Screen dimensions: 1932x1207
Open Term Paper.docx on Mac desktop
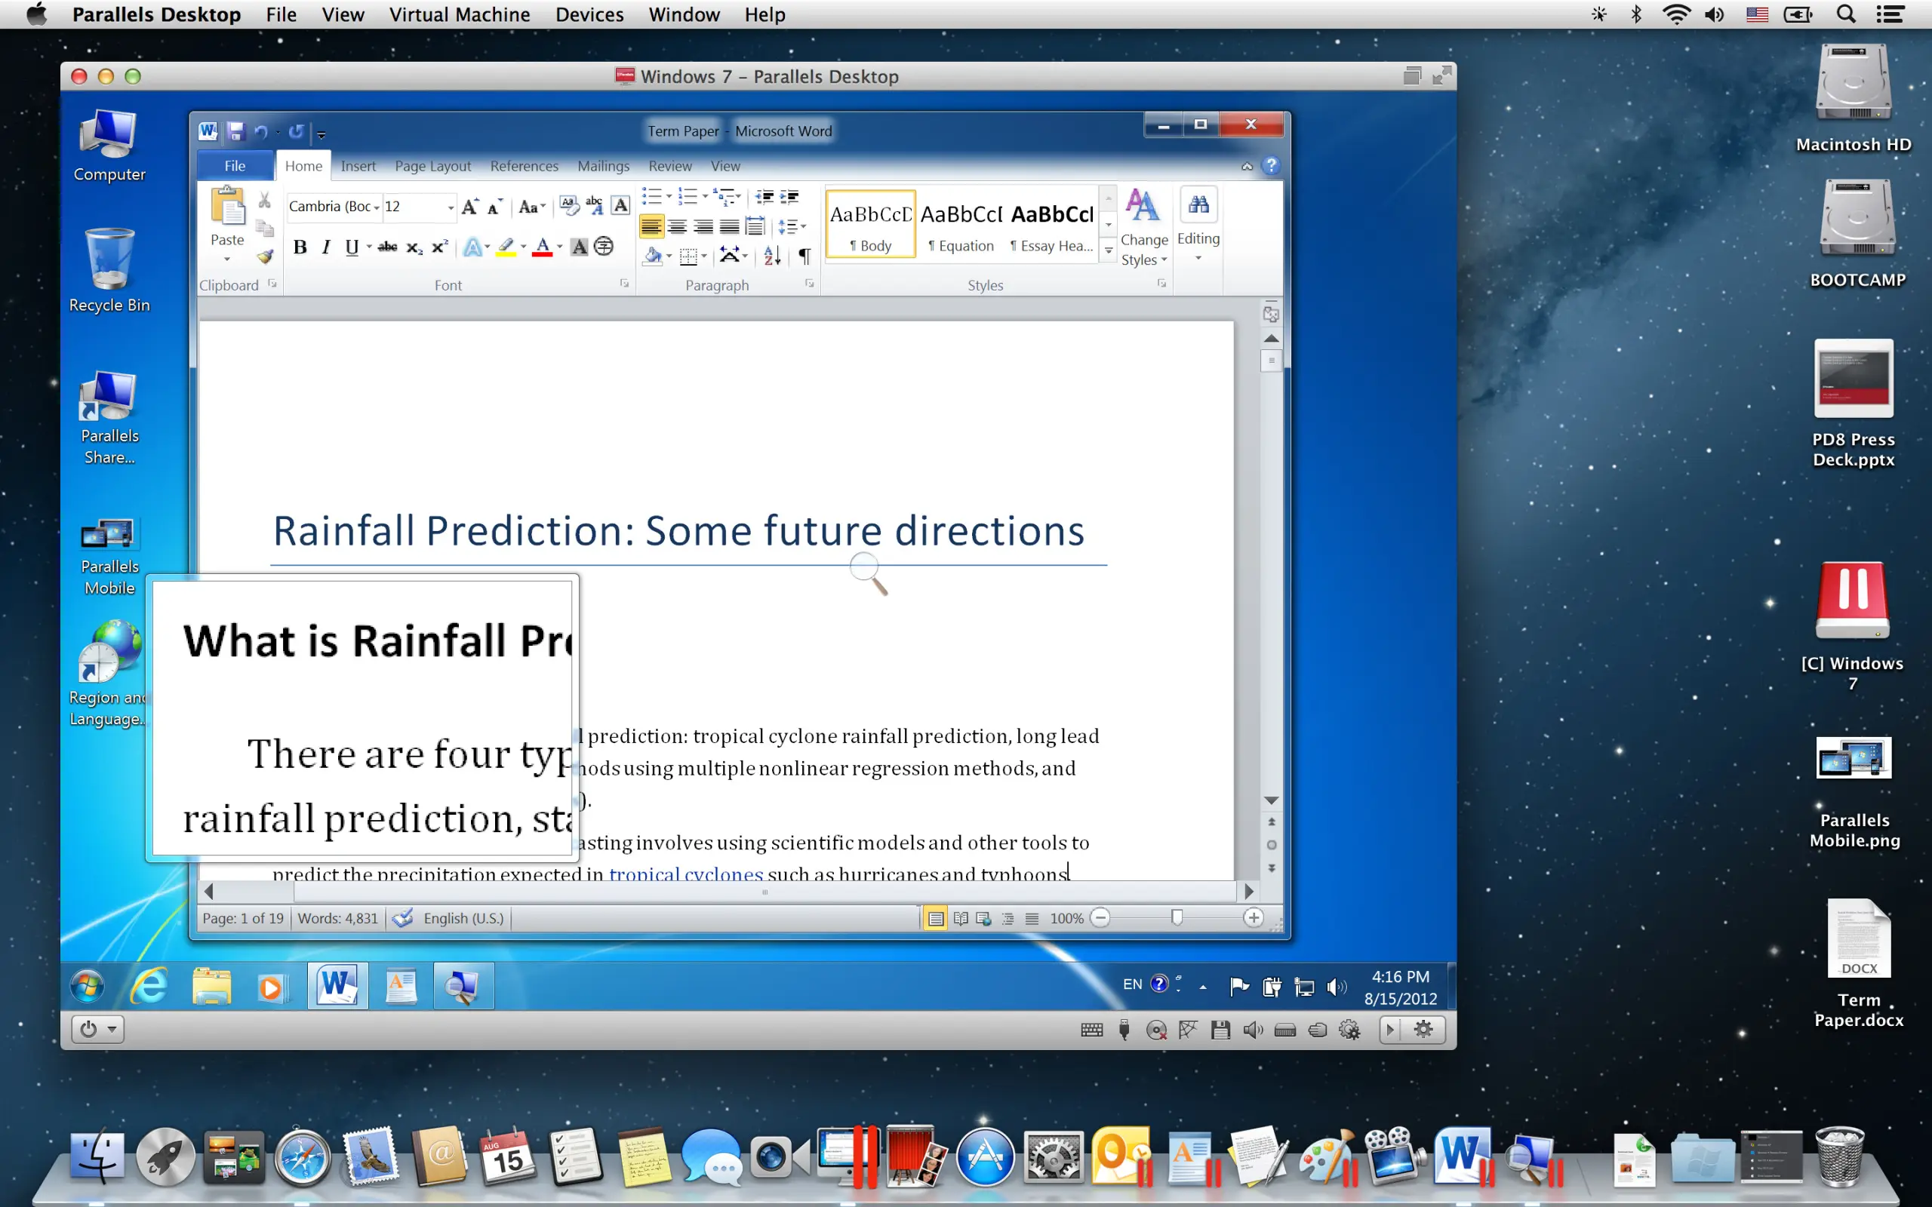click(x=1859, y=963)
